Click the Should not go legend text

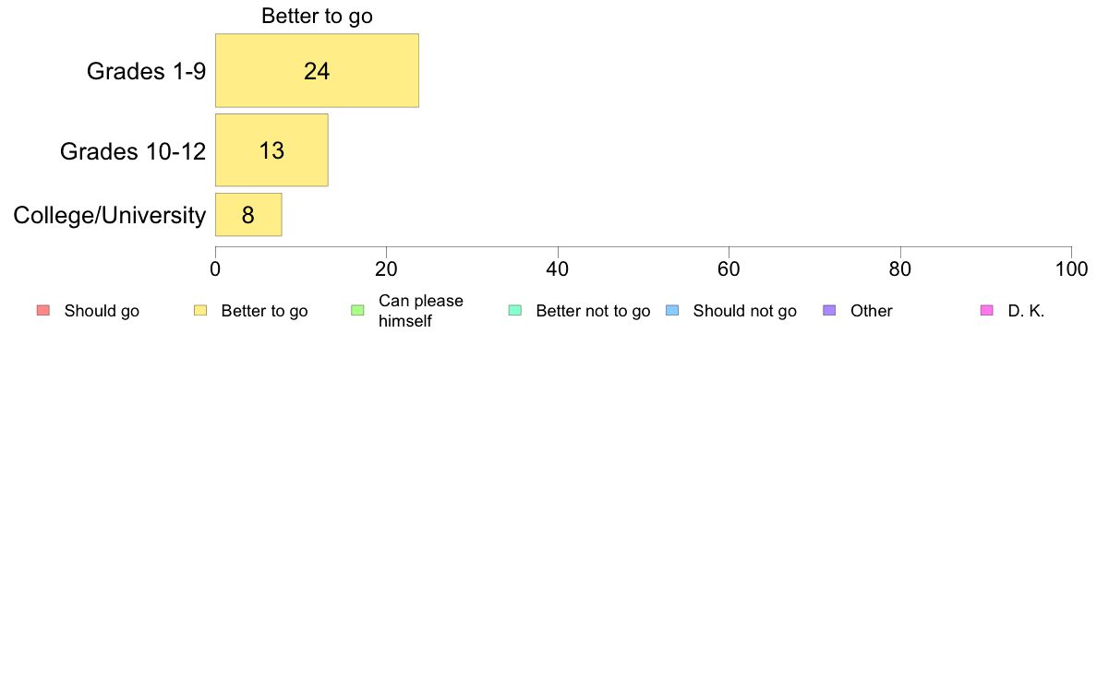745,311
